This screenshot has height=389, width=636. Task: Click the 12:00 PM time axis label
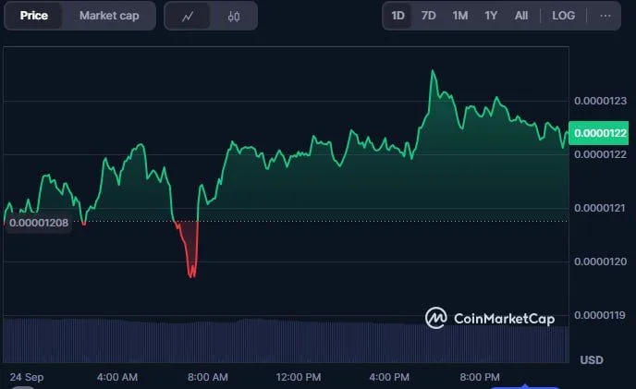(299, 377)
